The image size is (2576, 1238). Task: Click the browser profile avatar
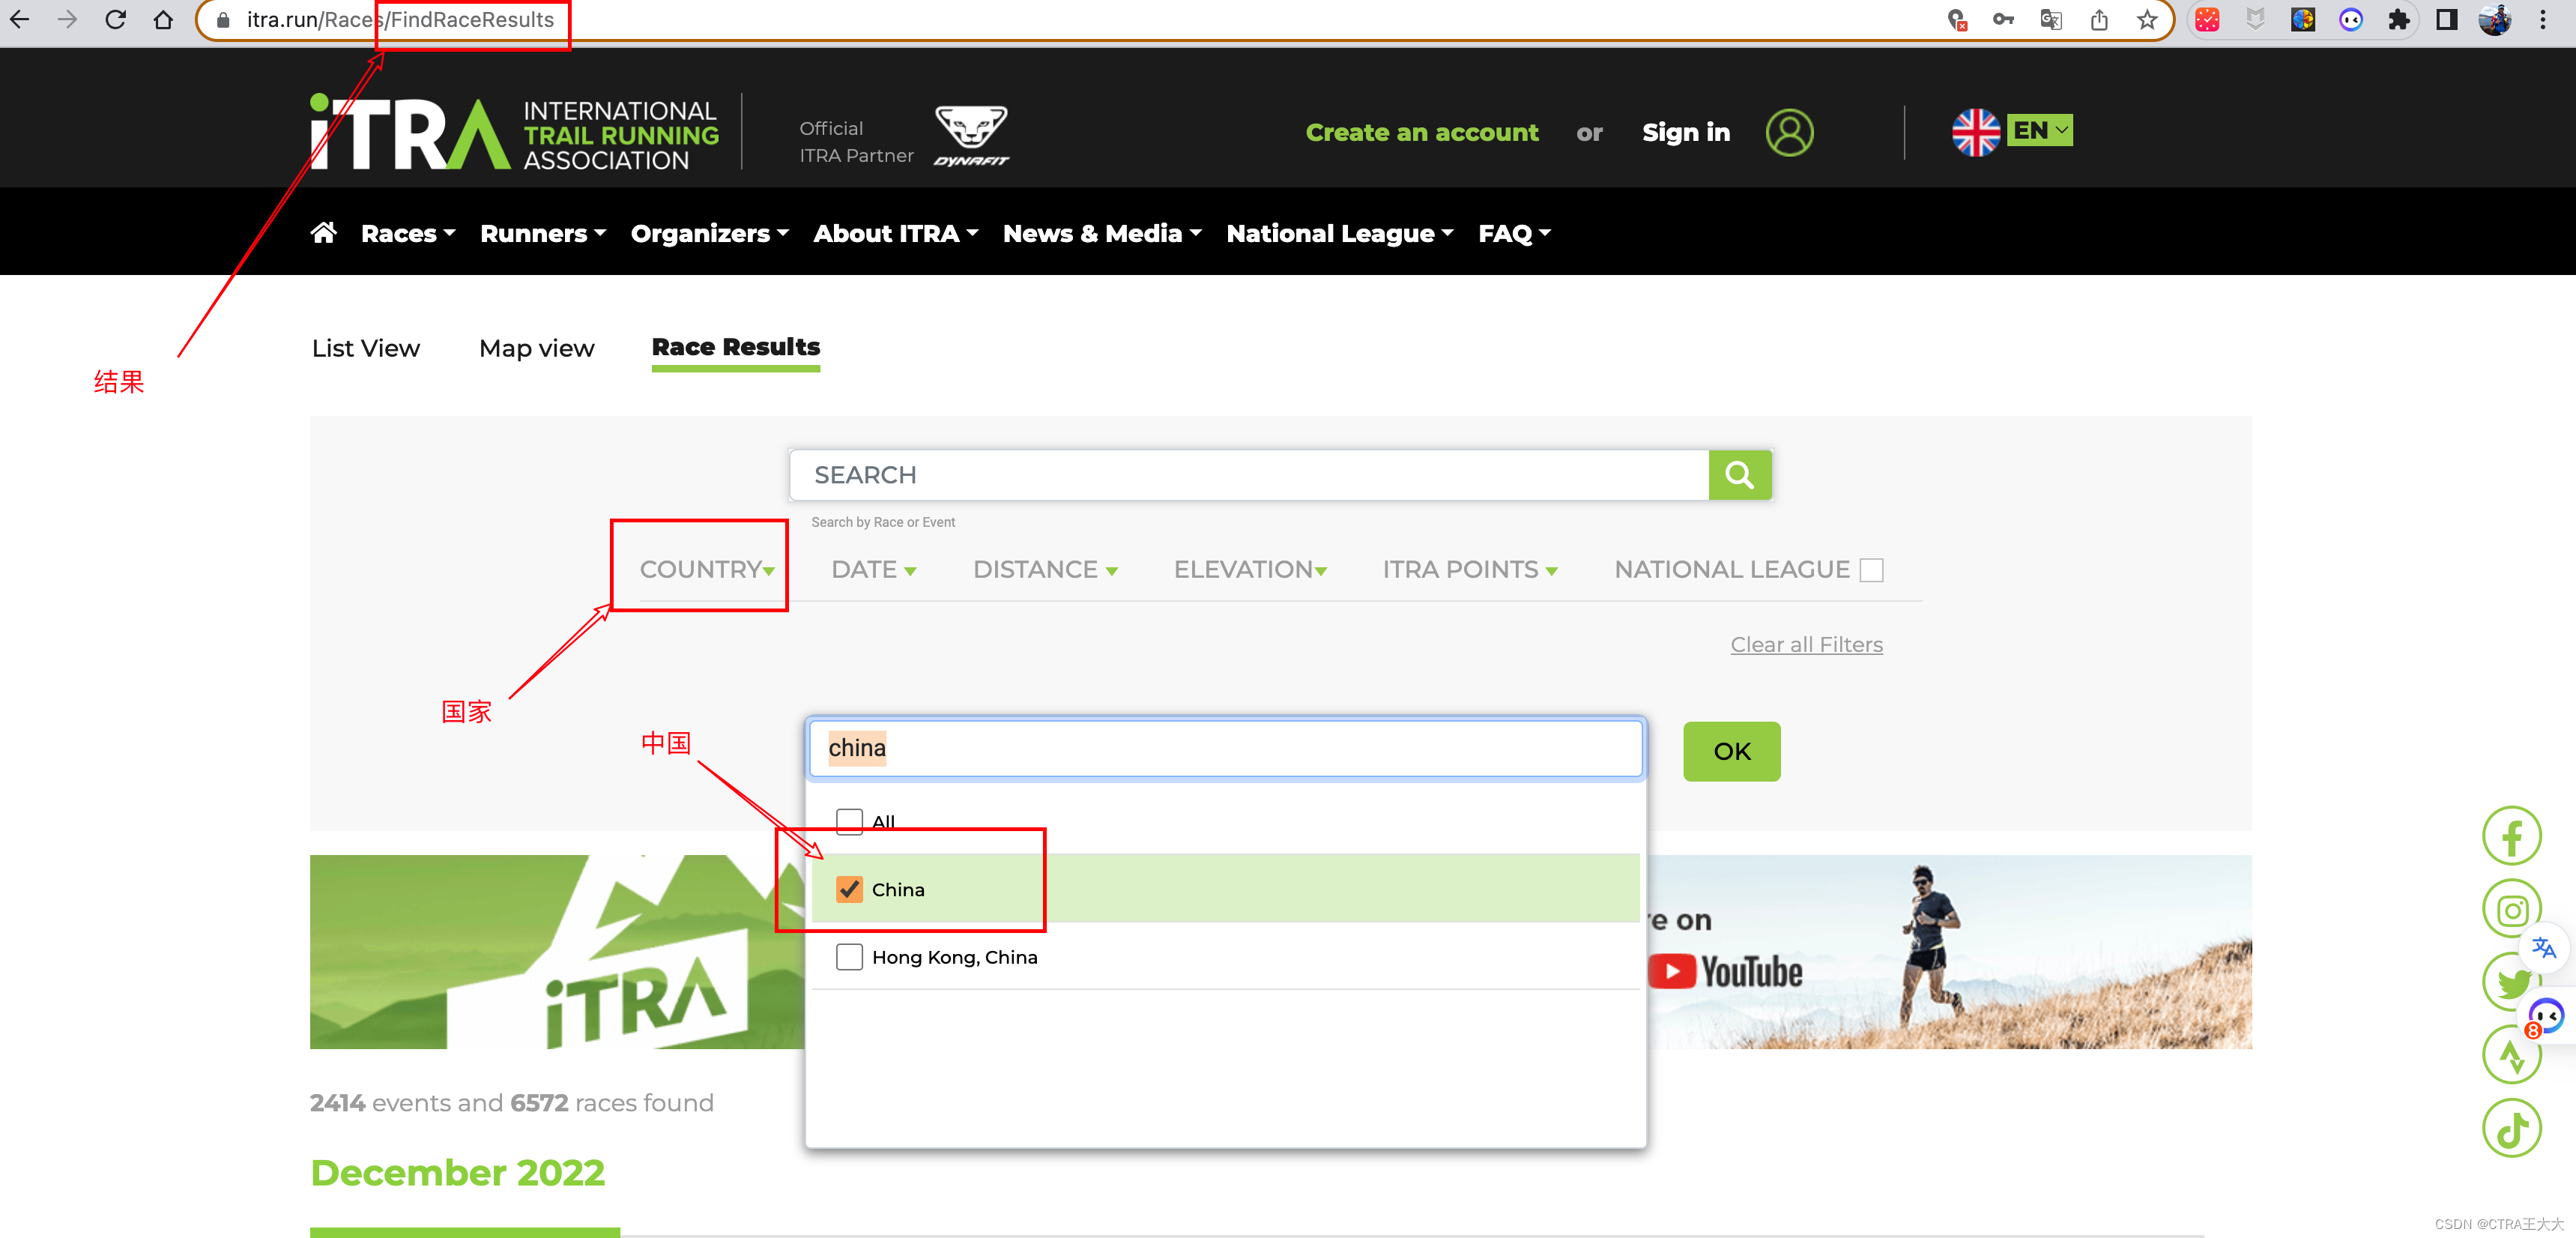tap(2495, 19)
